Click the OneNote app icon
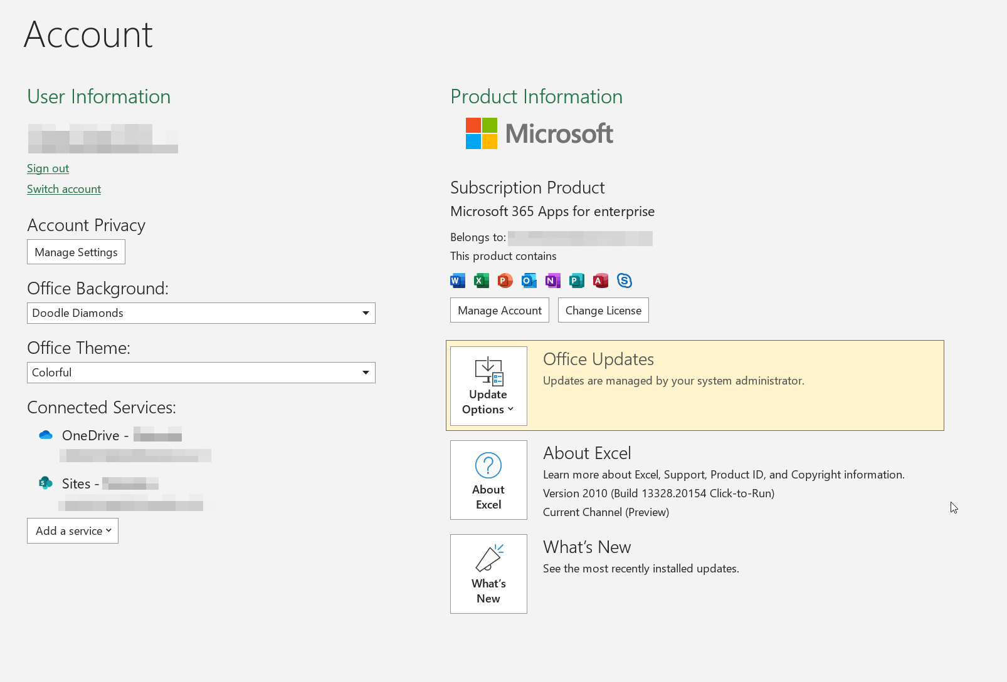The width and height of the screenshot is (1007, 682). 553,281
